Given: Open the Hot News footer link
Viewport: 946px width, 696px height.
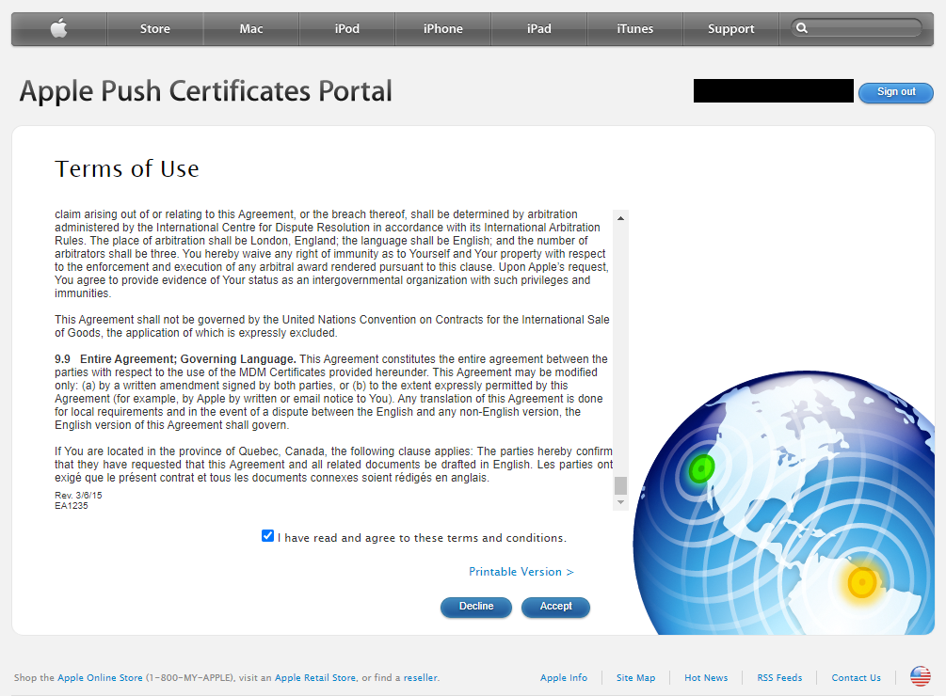Looking at the screenshot, I should point(706,677).
